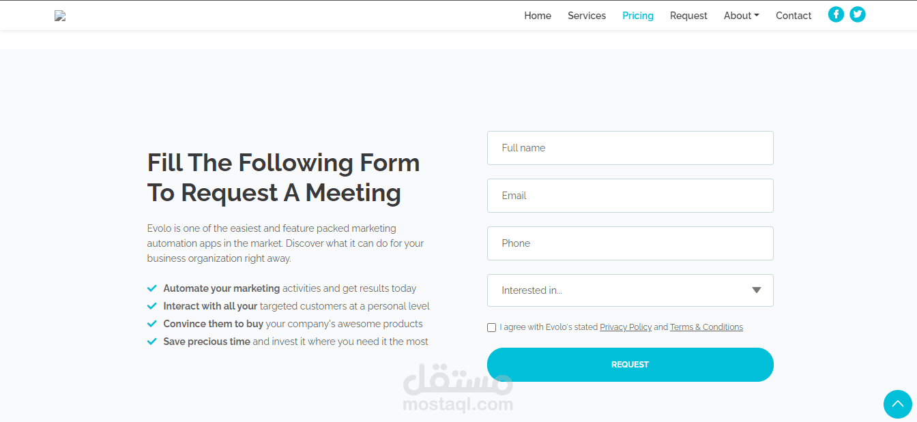Select the Pricing nav link

pyautogui.click(x=638, y=16)
